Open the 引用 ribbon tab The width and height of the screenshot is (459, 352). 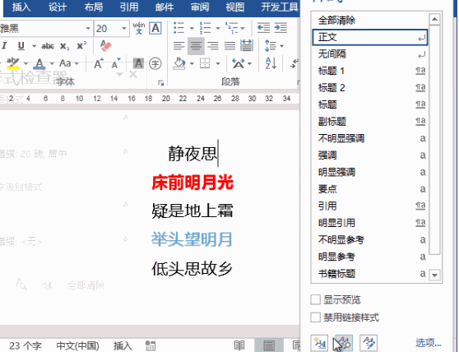[x=129, y=7]
